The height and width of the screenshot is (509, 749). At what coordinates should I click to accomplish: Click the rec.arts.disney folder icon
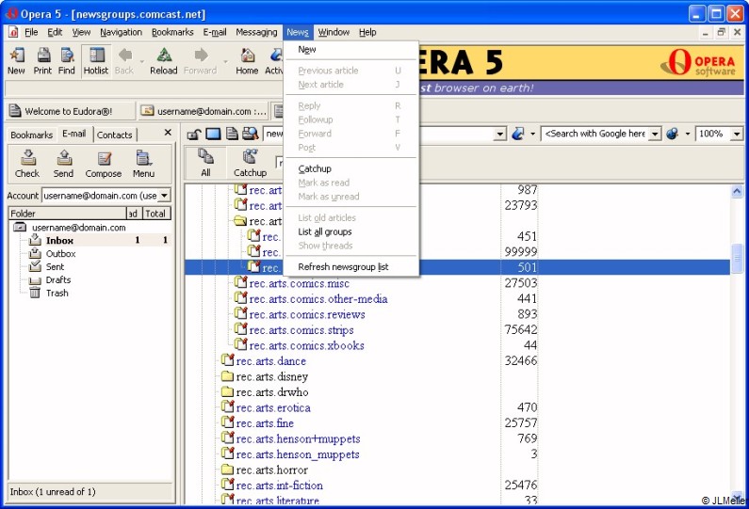(227, 376)
